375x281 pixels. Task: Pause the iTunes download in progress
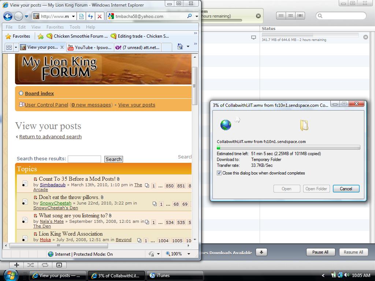click(365, 37)
